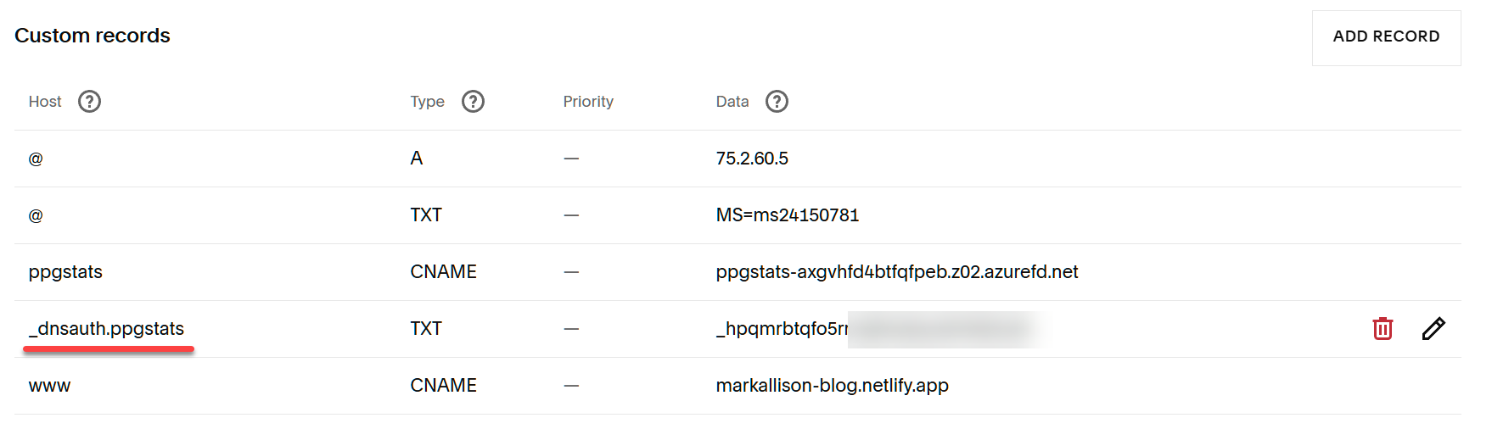Delete the _dnsauth.ppgstats TXT record
The height and width of the screenshot is (429, 1492).
tap(1383, 328)
